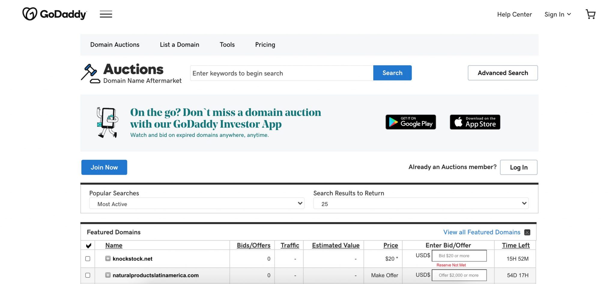Open the Search Results to Return dropdown
Viewport: 615px width, 284px height.
click(421, 204)
